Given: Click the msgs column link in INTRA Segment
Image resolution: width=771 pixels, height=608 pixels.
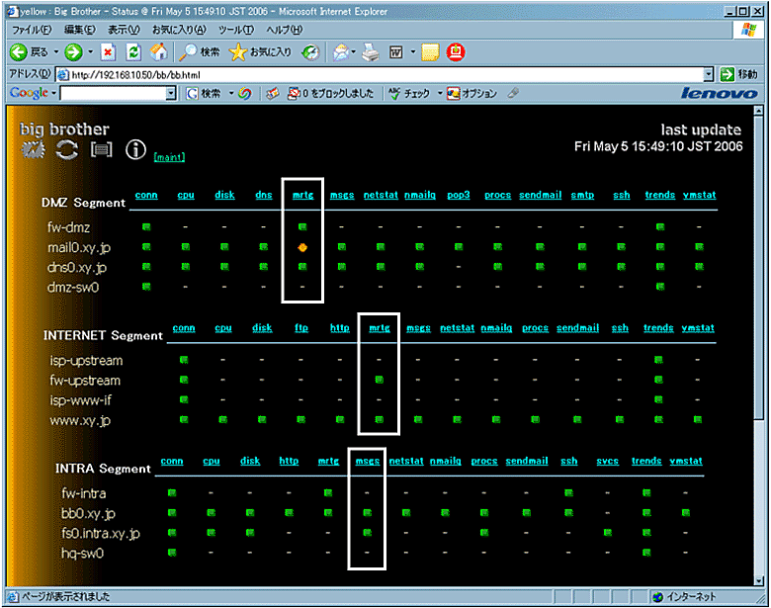Looking at the screenshot, I should coord(366,461).
